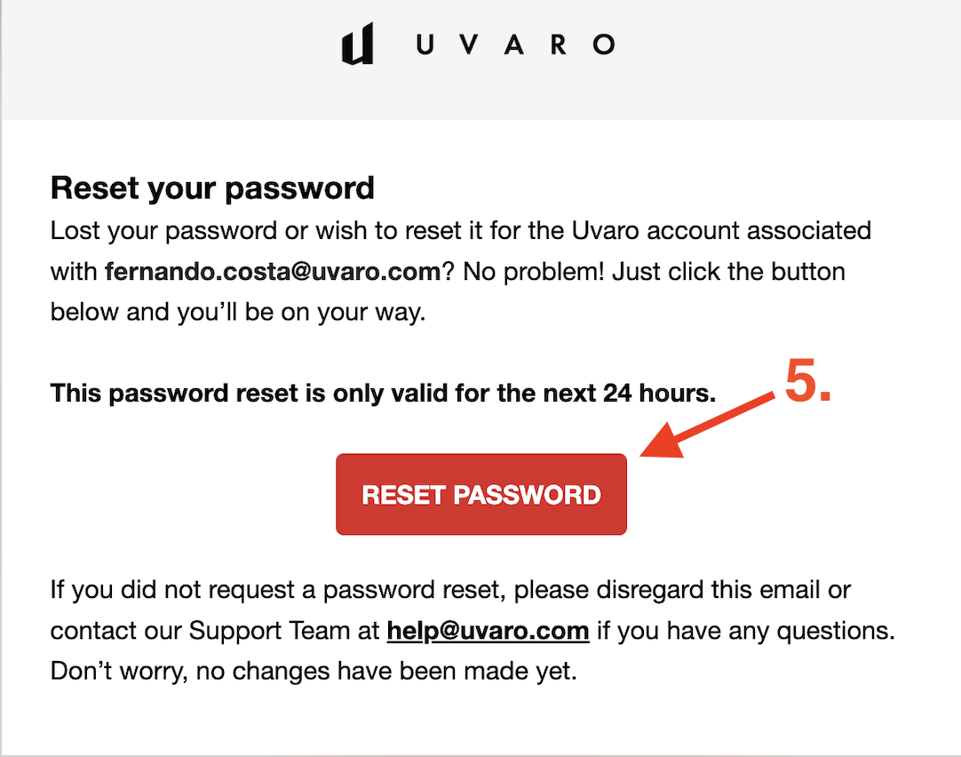
Task: Click the letter R in UVARO wordmark
Action: tap(559, 44)
